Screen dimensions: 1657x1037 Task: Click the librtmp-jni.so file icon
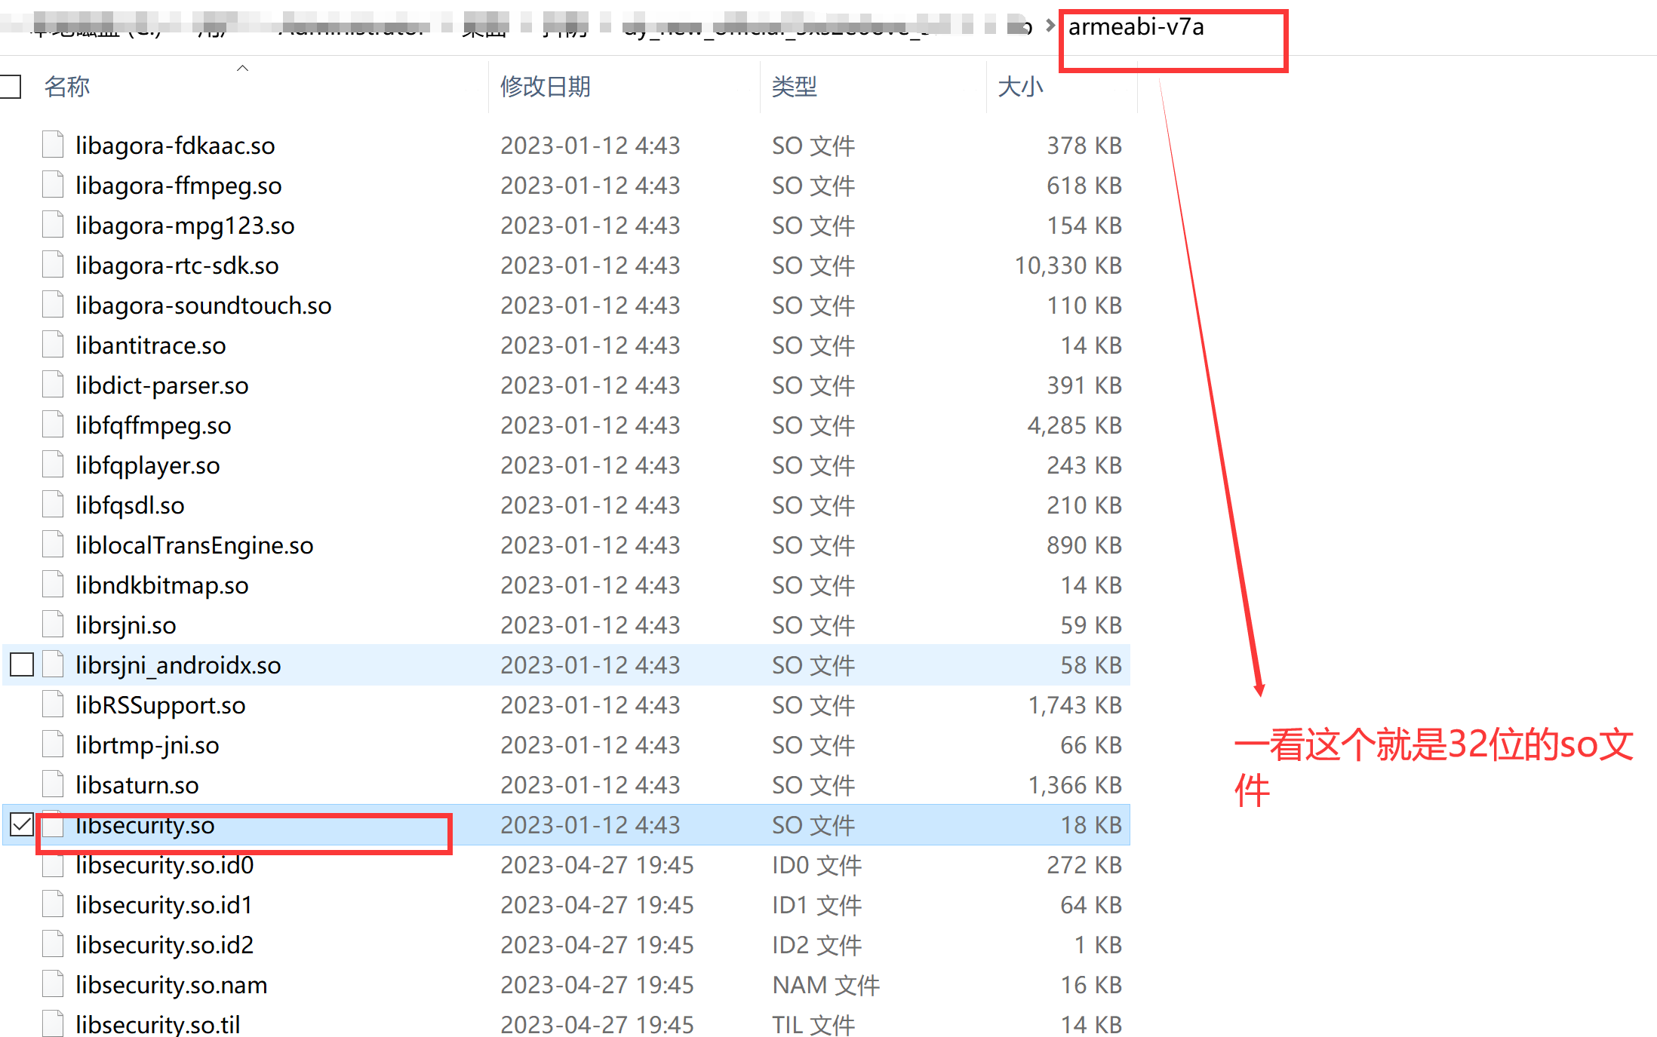[53, 744]
